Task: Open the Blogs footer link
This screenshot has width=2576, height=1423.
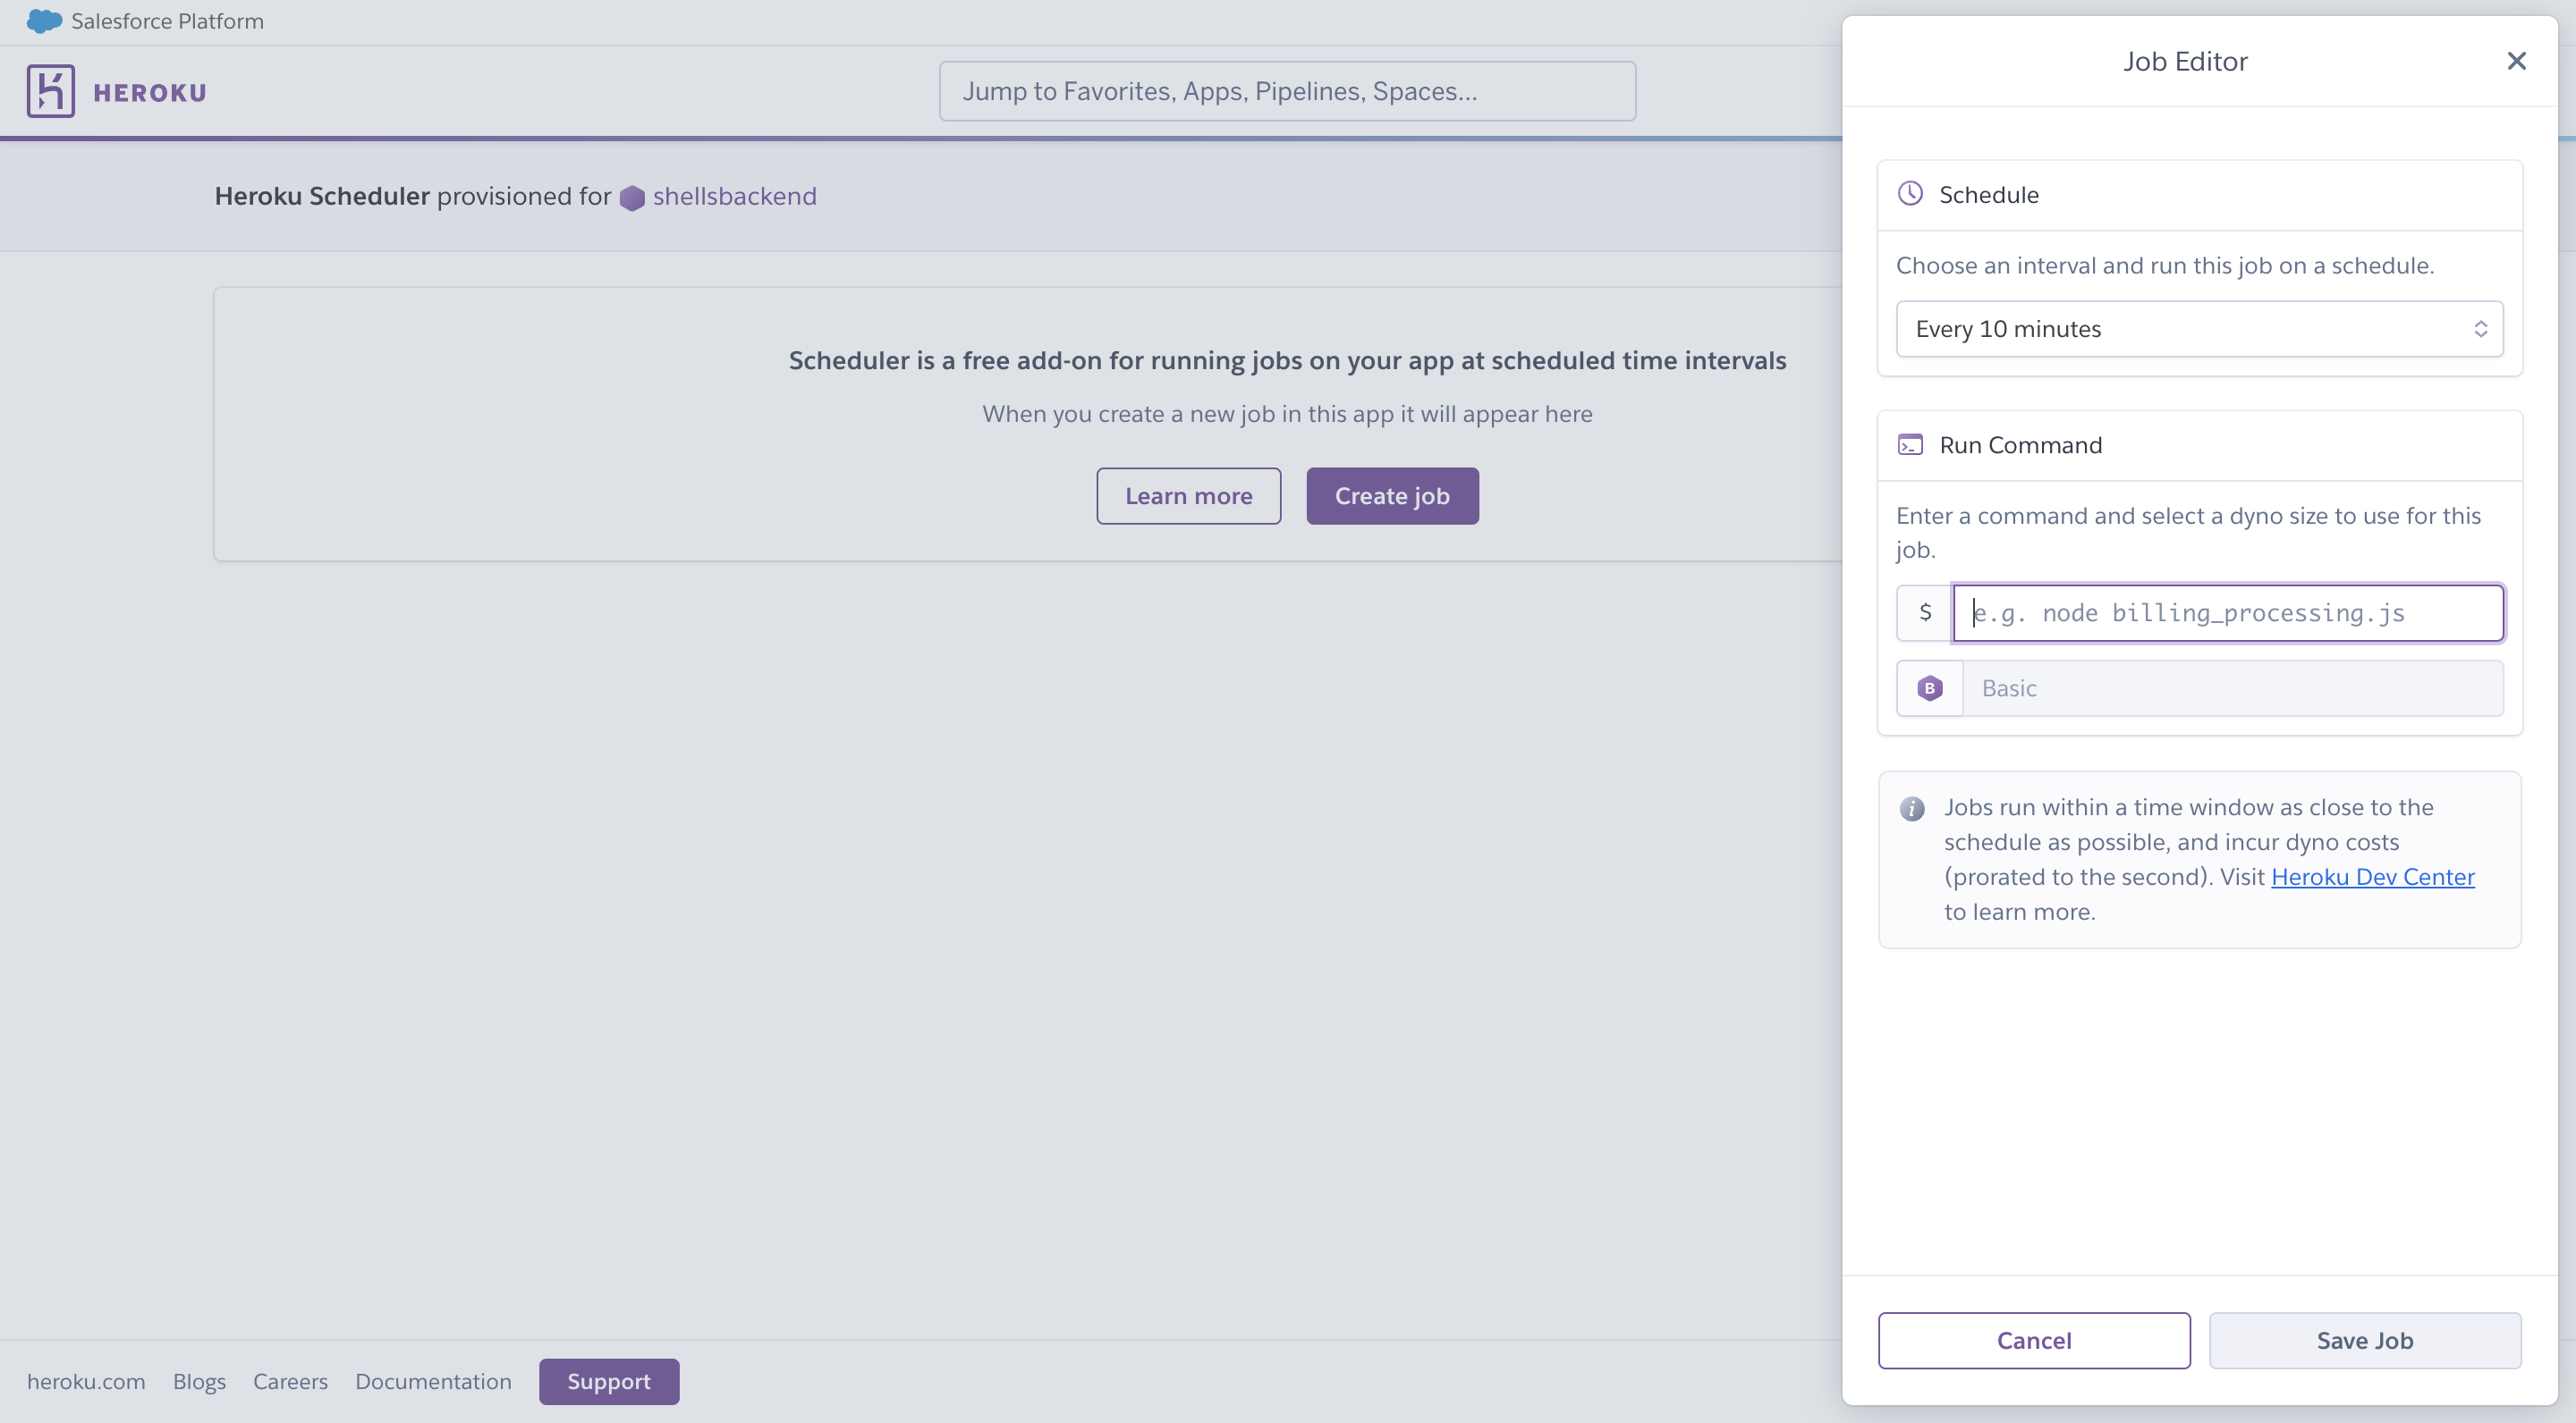Action: click(x=199, y=1381)
